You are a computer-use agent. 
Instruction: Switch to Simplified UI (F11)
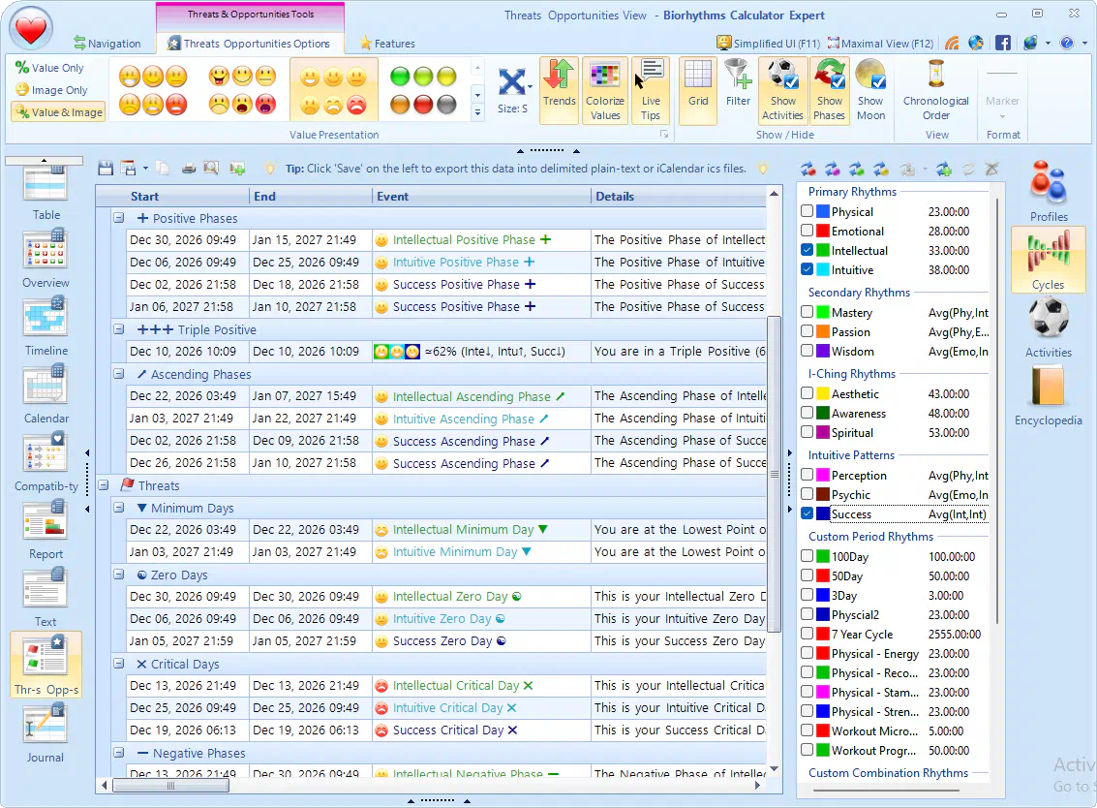point(769,44)
